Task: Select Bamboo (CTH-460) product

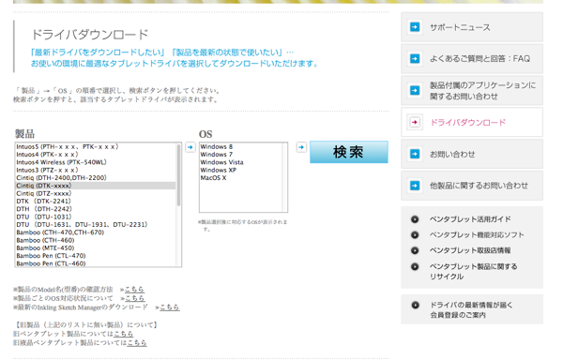Action: (96, 240)
